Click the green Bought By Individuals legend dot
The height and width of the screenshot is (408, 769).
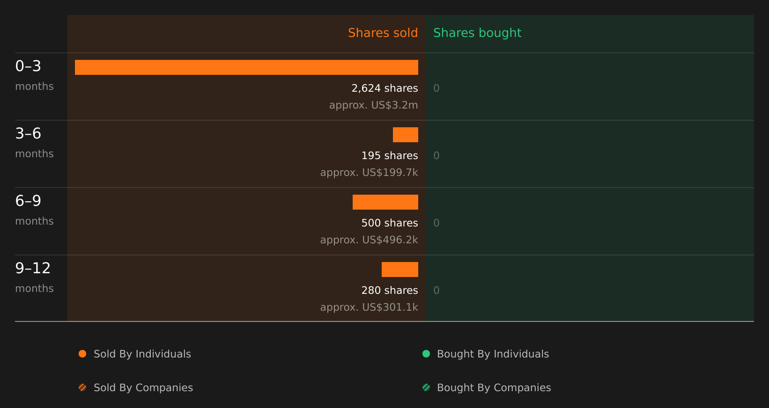(426, 354)
